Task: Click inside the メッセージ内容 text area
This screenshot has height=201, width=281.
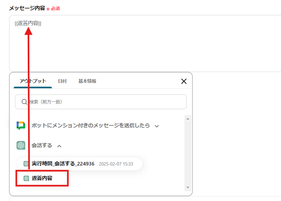Action: [x=145, y=43]
